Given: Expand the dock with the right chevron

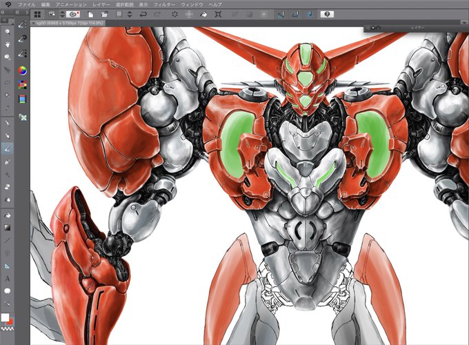Looking at the screenshot, I should 27,12.
